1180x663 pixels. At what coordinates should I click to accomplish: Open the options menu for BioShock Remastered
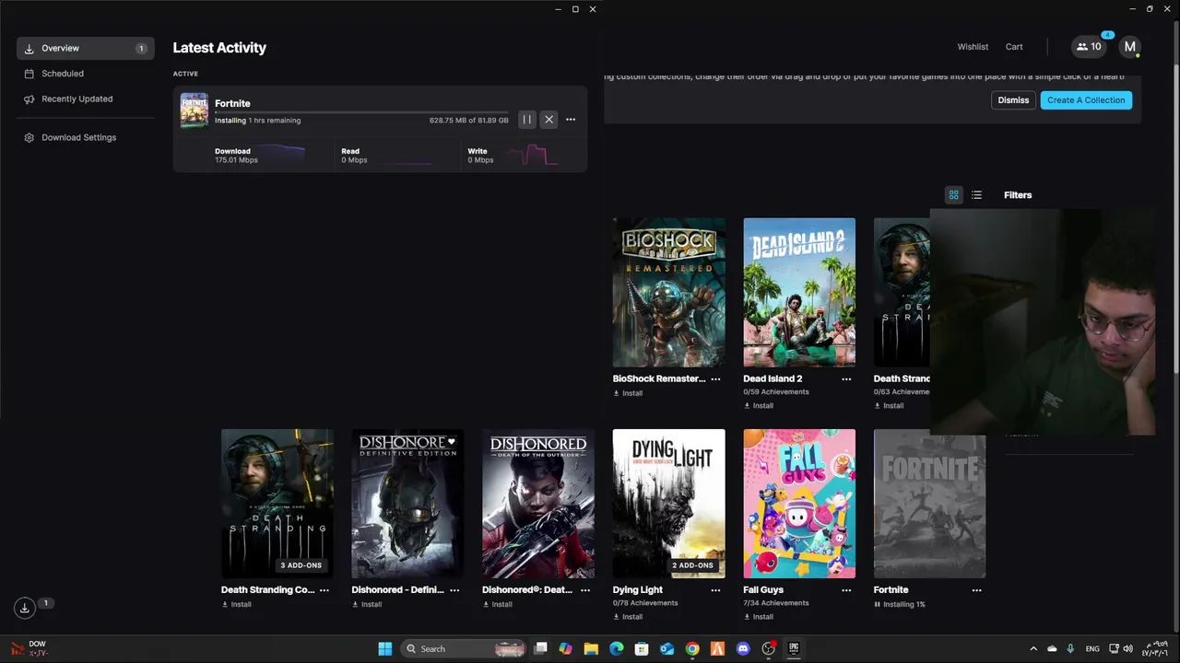(715, 378)
